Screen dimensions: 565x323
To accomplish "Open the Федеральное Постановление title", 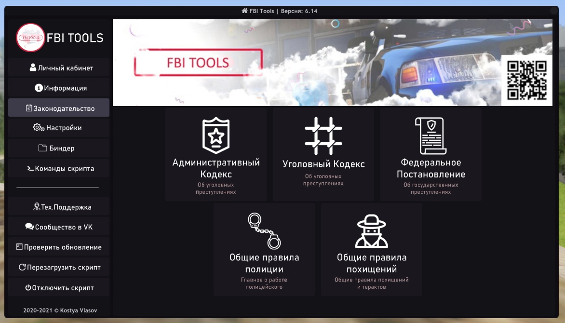I will coord(431,168).
